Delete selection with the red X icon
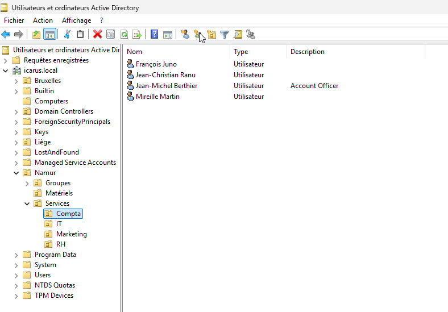 coord(97,35)
